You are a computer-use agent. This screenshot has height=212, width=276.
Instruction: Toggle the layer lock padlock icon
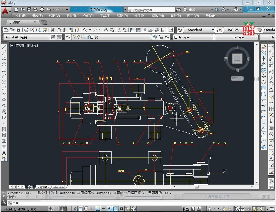[88, 37]
